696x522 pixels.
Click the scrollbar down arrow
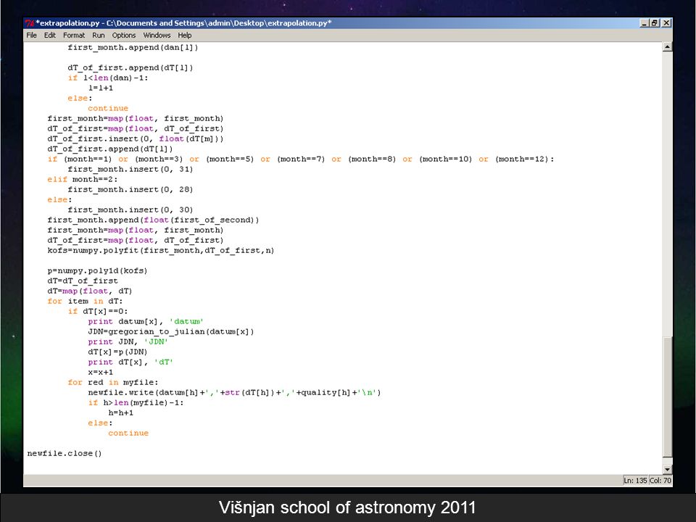pos(667,470)
